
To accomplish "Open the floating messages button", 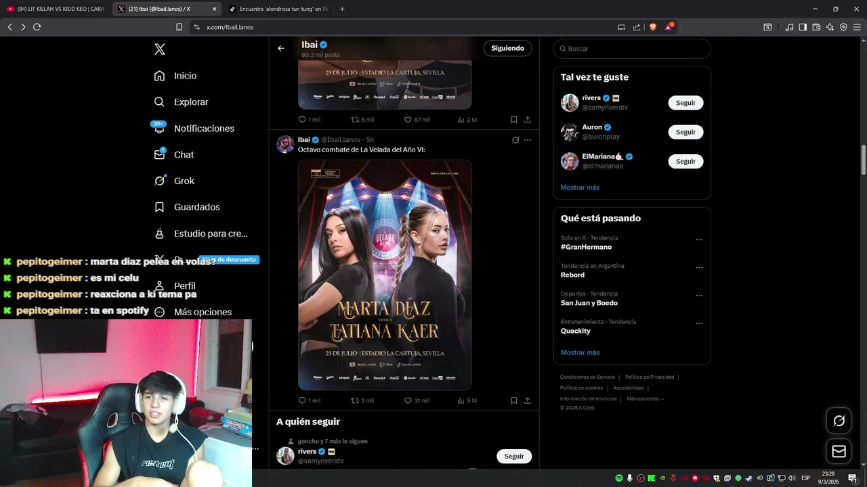I will [x=839, y=451].
